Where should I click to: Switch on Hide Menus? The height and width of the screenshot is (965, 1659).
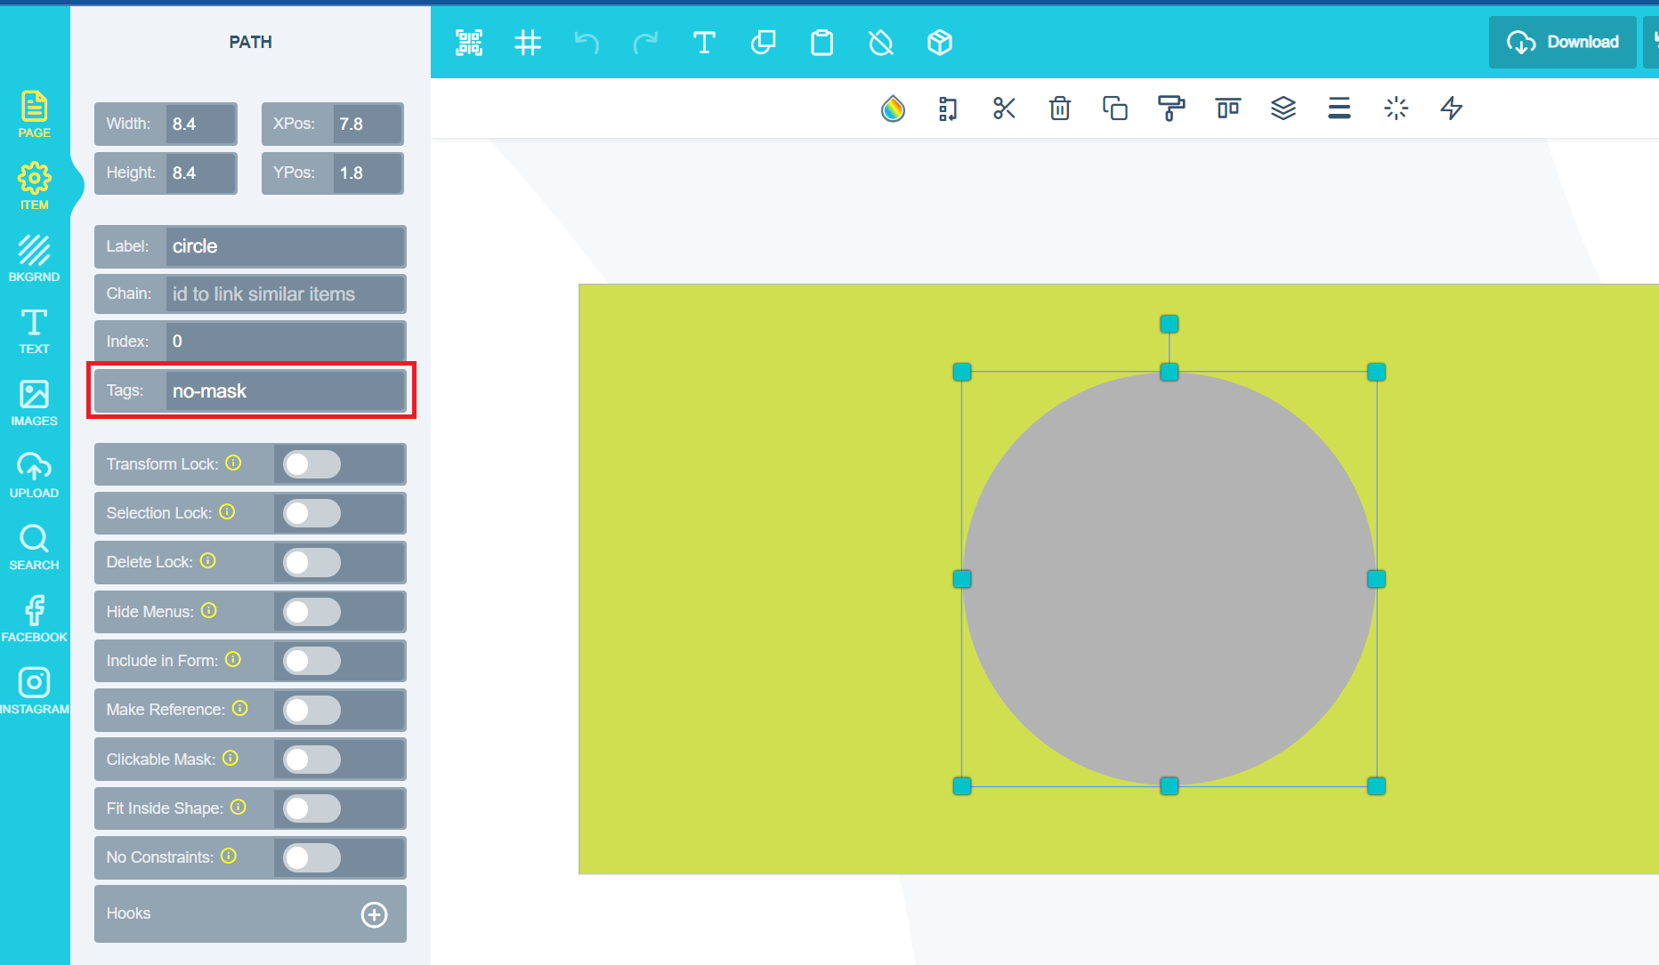312,612
